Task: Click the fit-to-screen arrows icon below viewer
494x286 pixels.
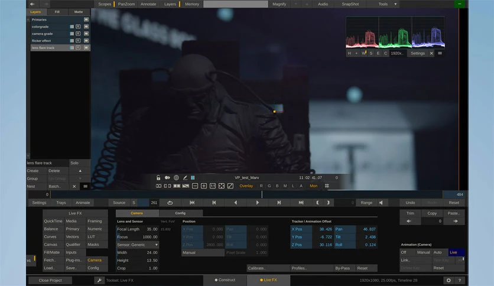Action: pos(222,186)
